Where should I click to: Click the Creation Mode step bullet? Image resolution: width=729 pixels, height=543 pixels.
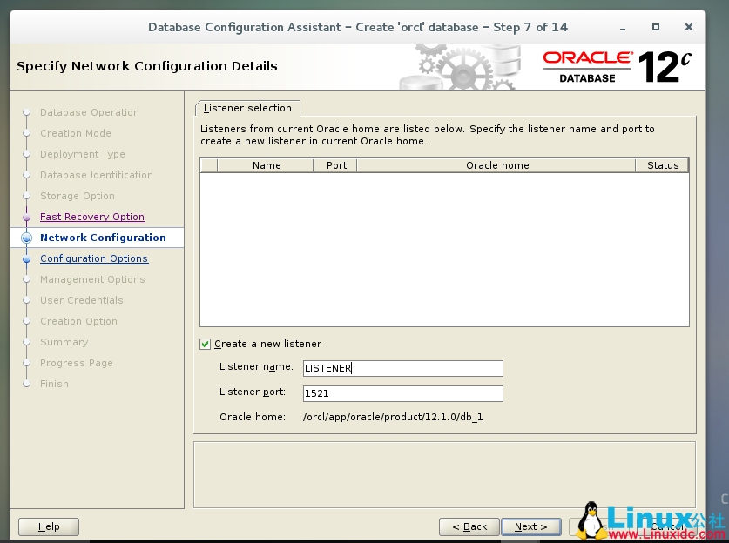(x=25, y=133)
